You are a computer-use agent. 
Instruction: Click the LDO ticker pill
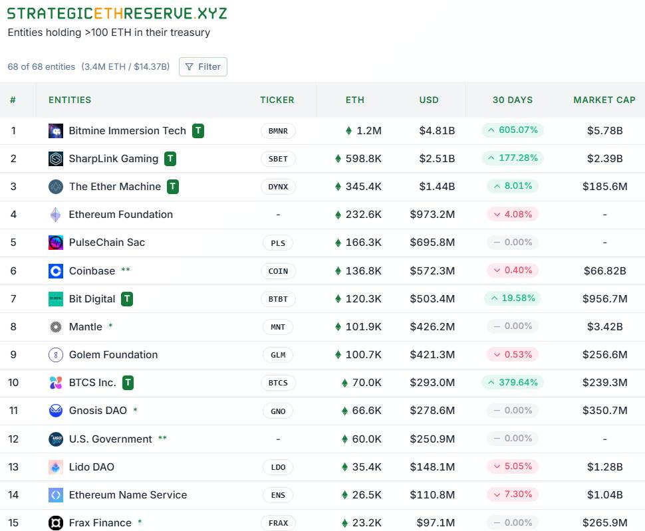[x=278, y=467]
